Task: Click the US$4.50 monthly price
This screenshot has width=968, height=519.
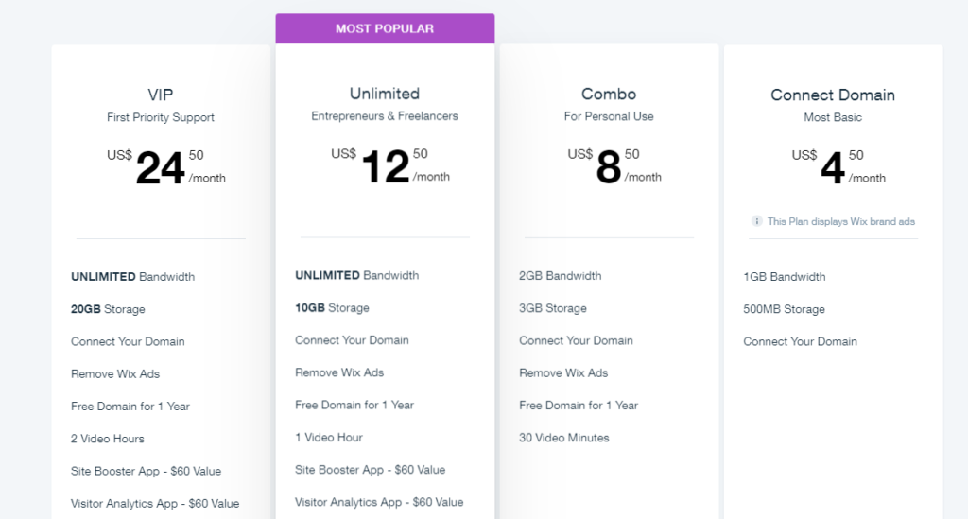Action: 831,167
